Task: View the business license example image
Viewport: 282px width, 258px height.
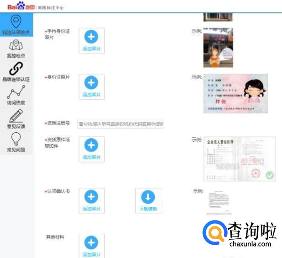Action: 239,158
